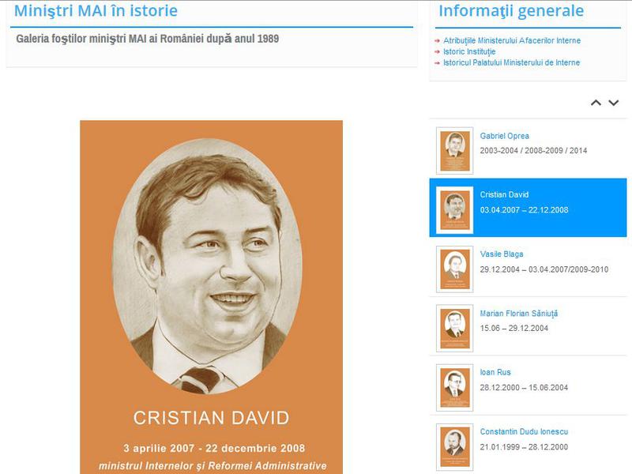Click the Ioan Rus name link
Image resolution: width=632 pixels, height=474 pixels.
point(495,372)
